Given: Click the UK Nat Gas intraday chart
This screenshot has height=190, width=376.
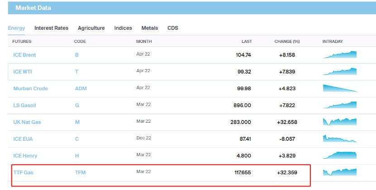Looking at the screenshot, I should pos(339,122).
